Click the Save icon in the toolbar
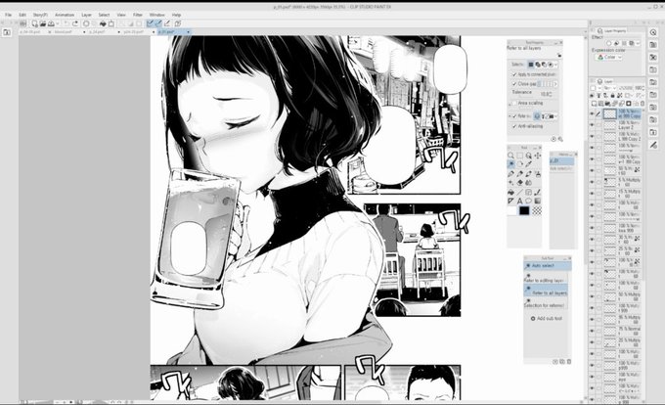 pyautogui.click(x=51, y=23)
